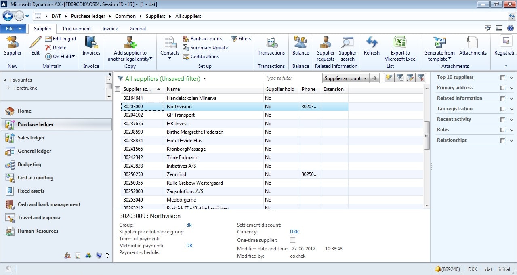Sort by the Name column header
517x275 pixels.
[214, 89]
